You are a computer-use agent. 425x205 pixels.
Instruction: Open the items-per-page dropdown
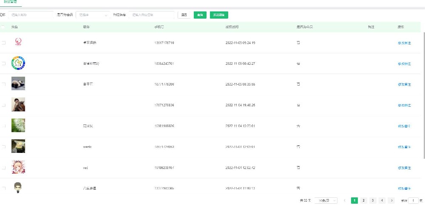pyautogui.click(x=326, y=200)
